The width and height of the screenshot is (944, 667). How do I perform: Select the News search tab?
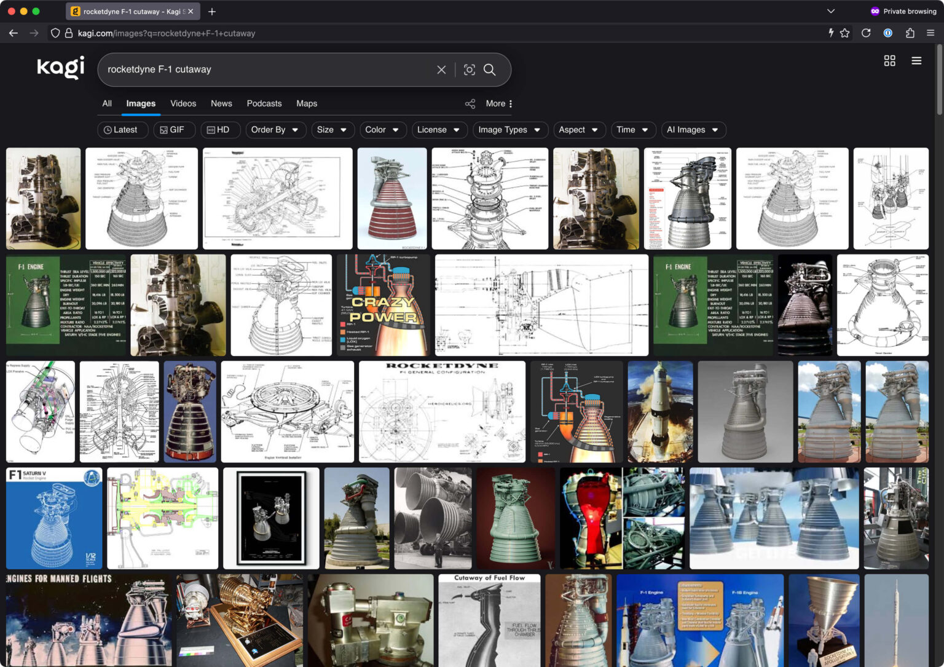coord(221,103)
